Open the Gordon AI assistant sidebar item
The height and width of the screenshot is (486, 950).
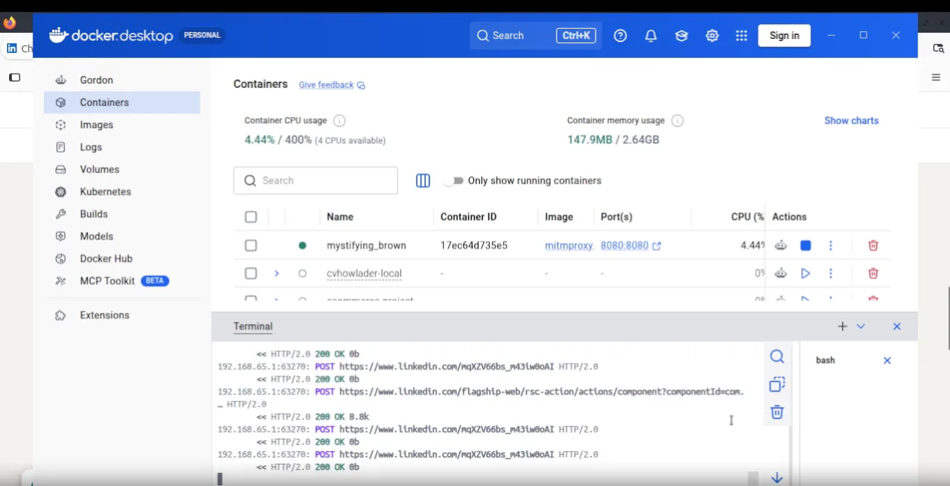tap(122, 80)
